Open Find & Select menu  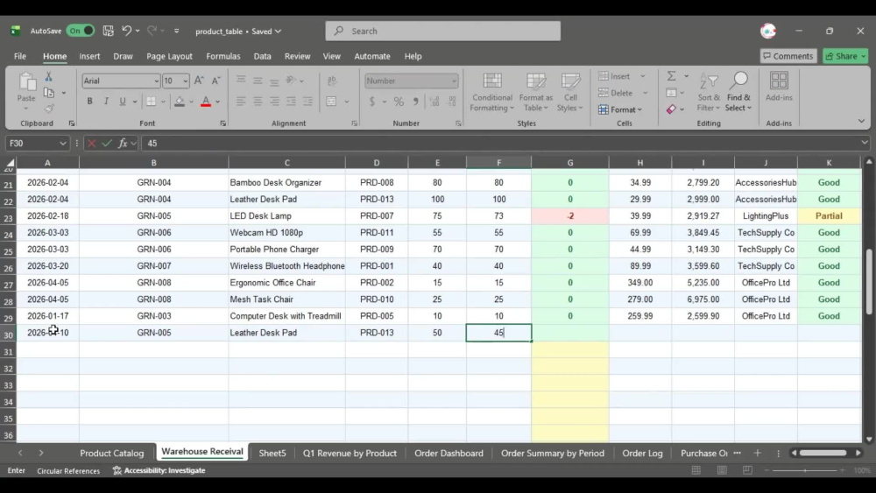pyautogui.click(x=738, y=92)
